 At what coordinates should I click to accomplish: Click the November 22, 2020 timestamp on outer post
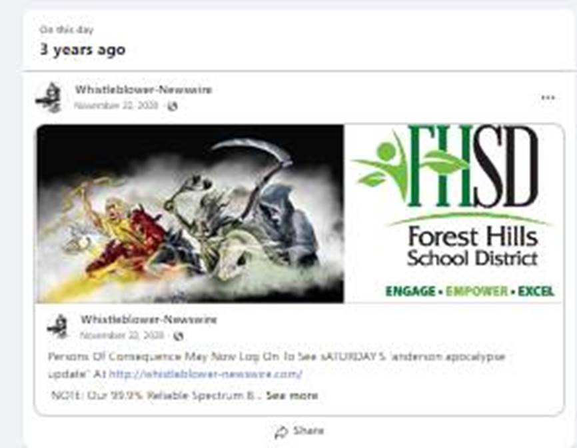pos(116,105)
